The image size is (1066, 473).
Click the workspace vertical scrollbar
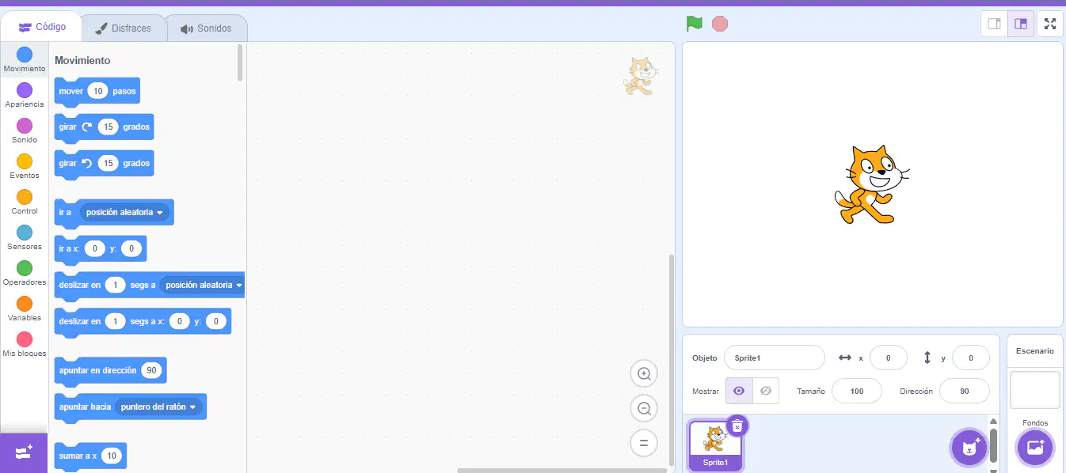[672, 360]
